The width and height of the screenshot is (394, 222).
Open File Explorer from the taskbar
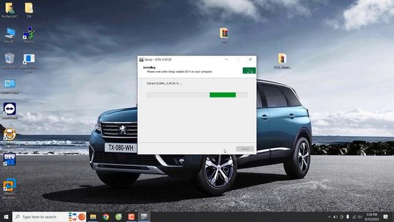coord(93,216)
